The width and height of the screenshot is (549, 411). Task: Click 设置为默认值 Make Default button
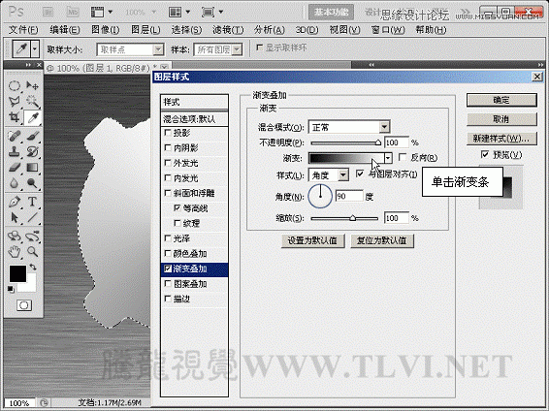pyautogui.click(x=312, y=240)
